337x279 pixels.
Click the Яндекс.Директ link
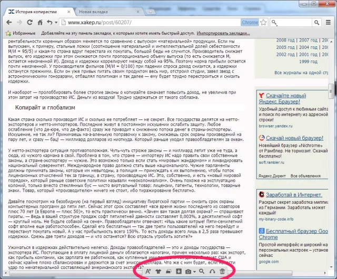[272, 176]
